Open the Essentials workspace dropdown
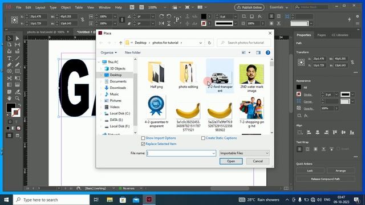 279,7
